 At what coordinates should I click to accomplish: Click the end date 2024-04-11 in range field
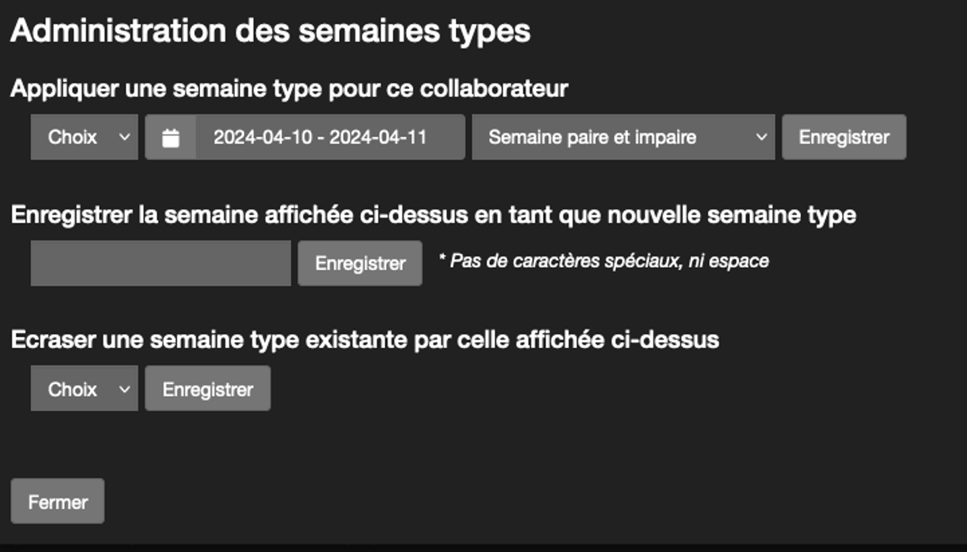tap(378, 138)
